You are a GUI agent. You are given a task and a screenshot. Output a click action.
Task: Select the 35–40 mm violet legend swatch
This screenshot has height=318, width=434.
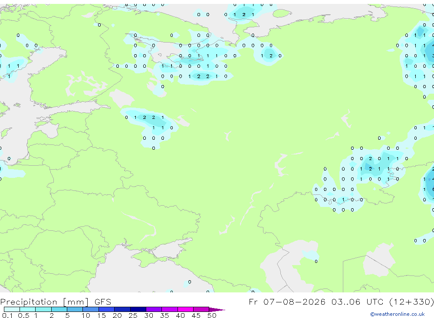click(x=170, y=309)
